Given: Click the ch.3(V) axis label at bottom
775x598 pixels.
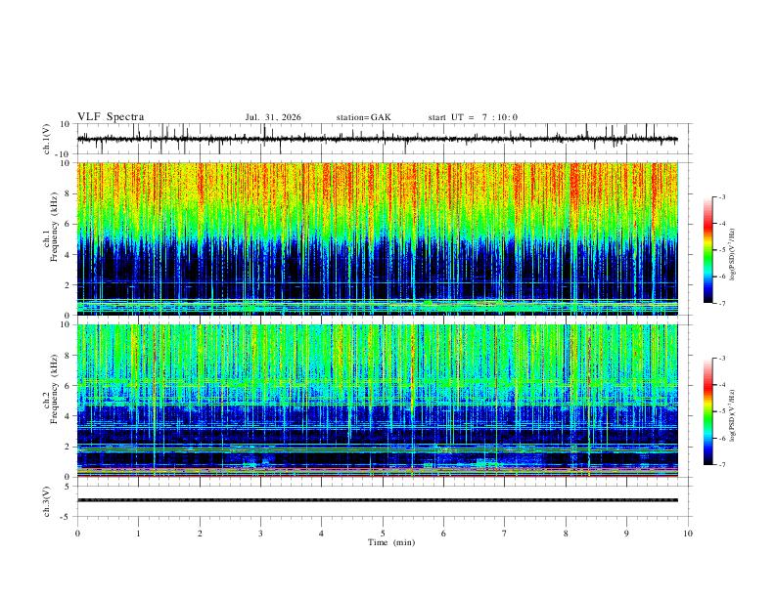Looking at the screenshot, I should tap(48, 501).
